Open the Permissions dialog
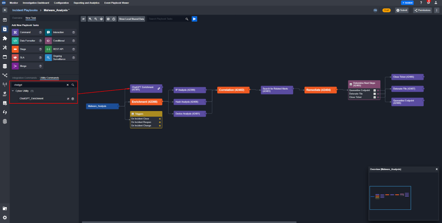The image size is (442, 223). coord(422,10)
